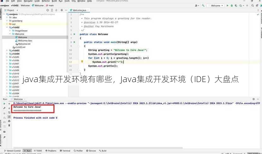The height and width of the screenshot is (154, 262).
Task: Click the v1ch02 breadcrumb in navigation bar
Action: 15,5
